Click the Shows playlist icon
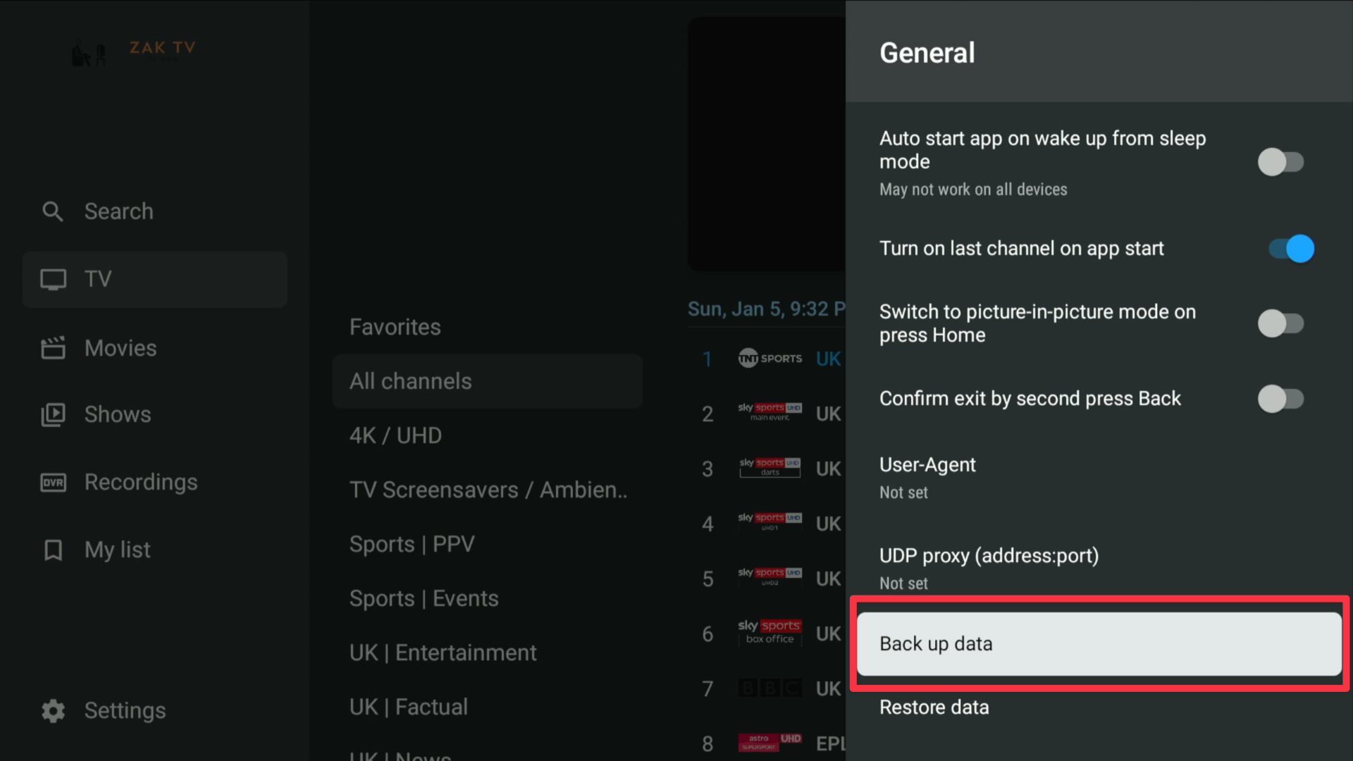Viewport: 1353px width, 761px height. (x=53, y=414)
